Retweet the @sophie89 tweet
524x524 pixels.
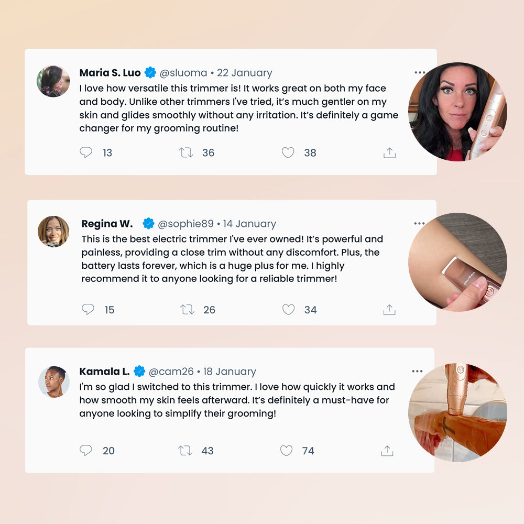tap(187, 310)
